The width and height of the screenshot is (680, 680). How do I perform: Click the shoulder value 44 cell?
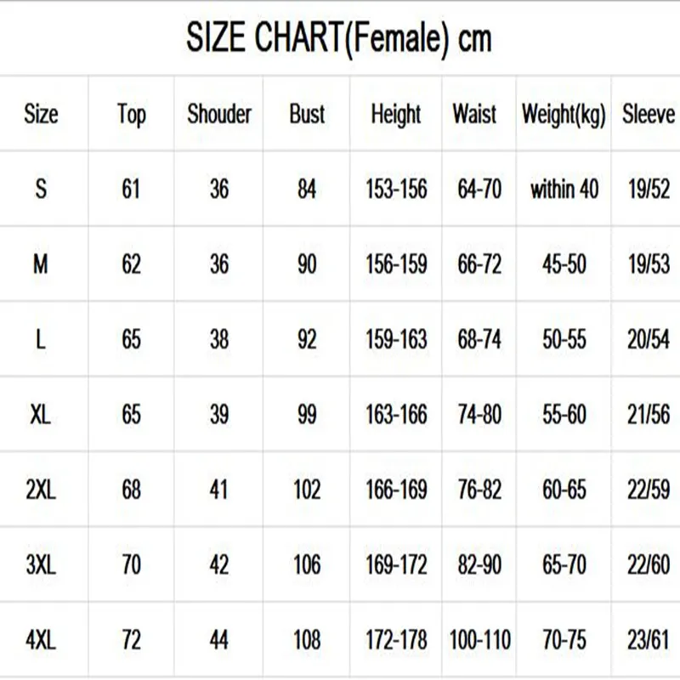219,640
